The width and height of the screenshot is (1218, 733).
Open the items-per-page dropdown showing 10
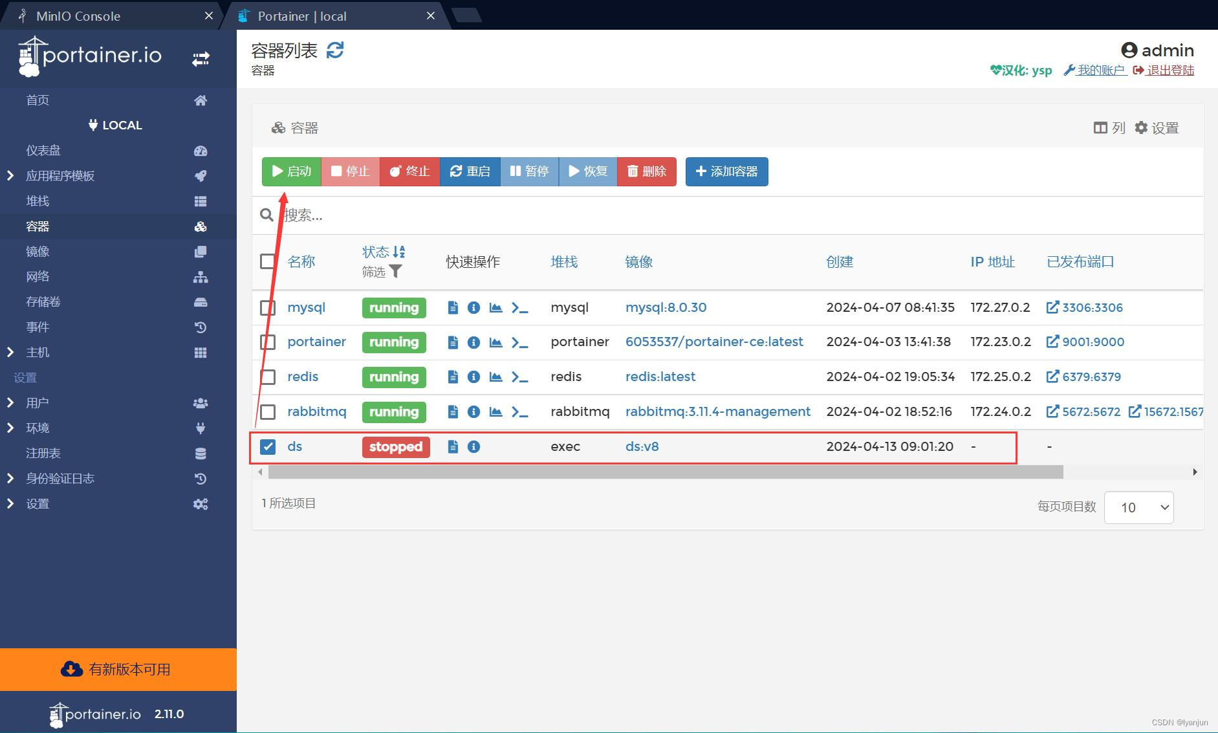[1138, 507]
